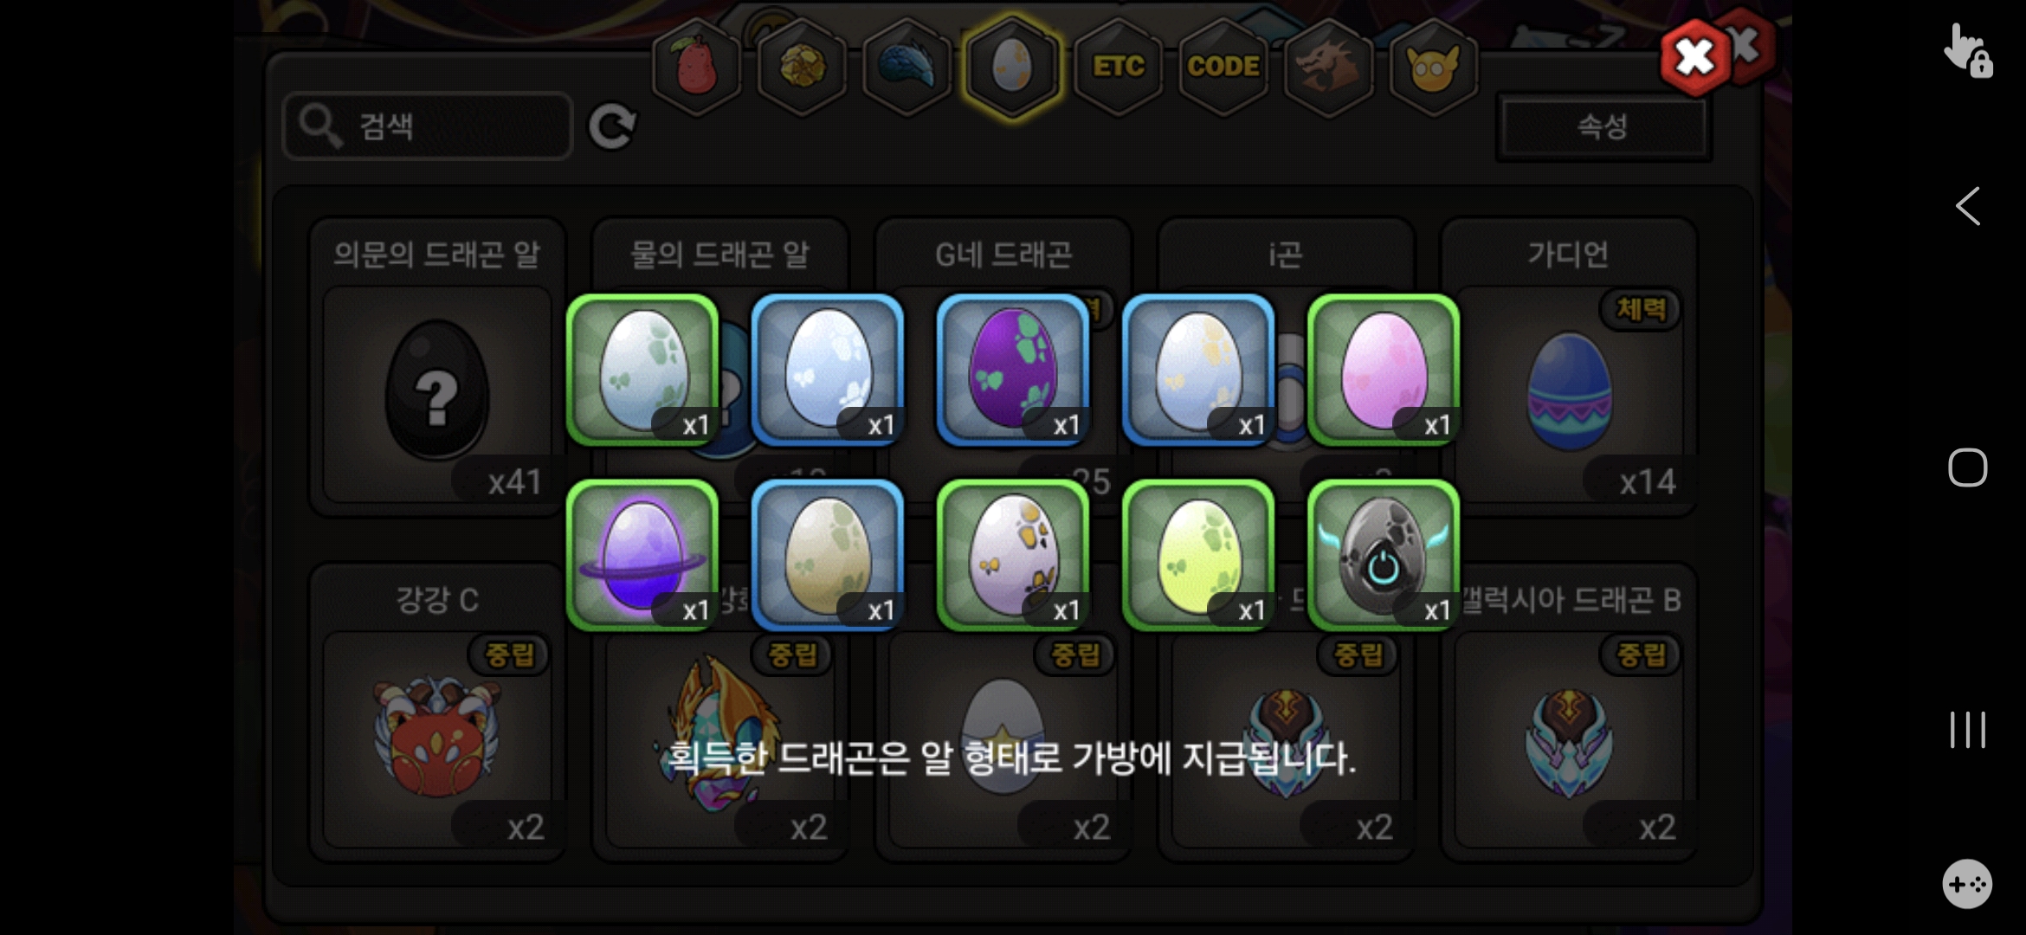
Task: Choose the black power-symbol egg
Action: 1384,555
